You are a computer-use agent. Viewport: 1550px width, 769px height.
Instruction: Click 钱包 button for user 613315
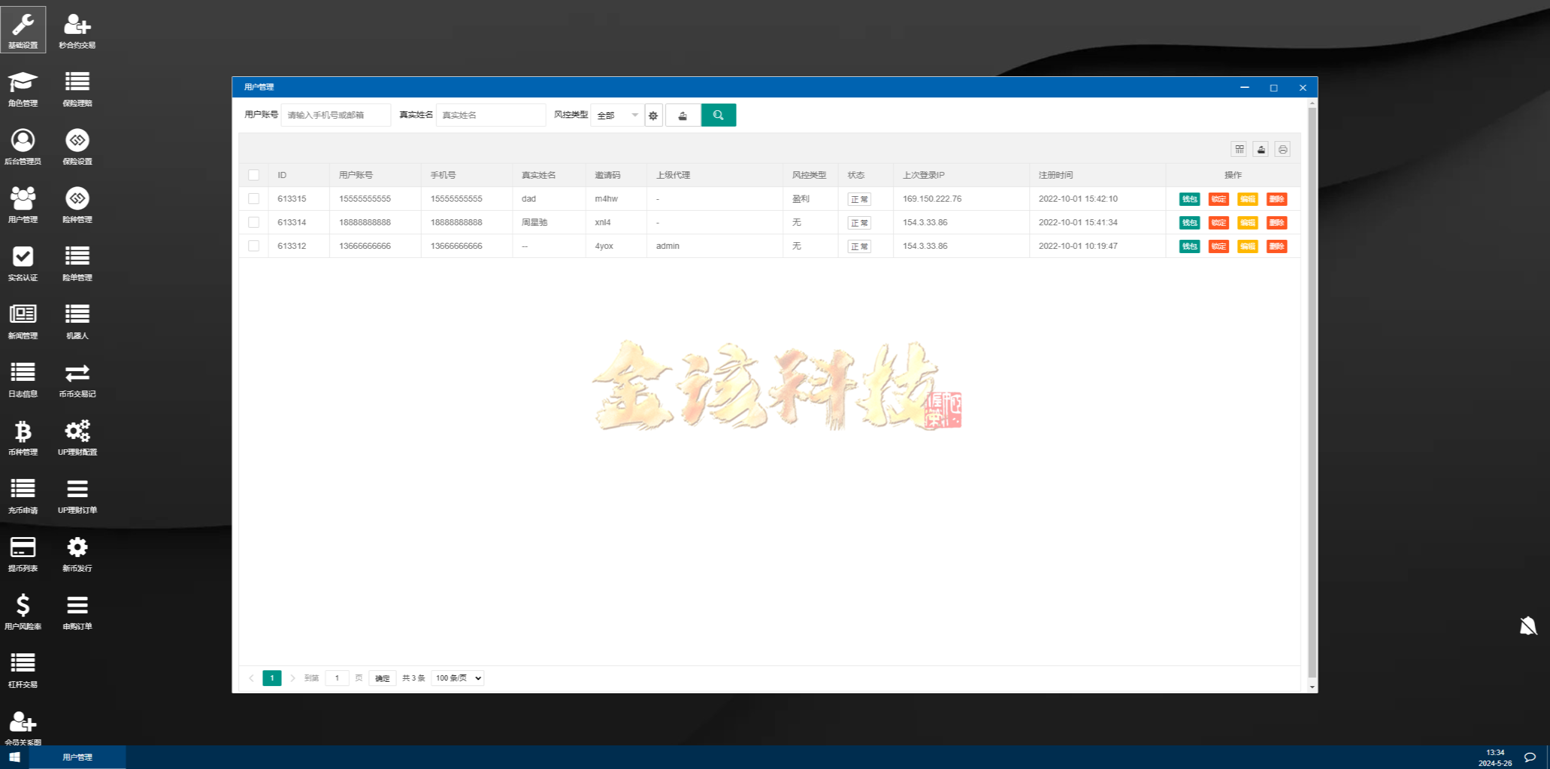pyautogui.click(x=1190, y=199)
